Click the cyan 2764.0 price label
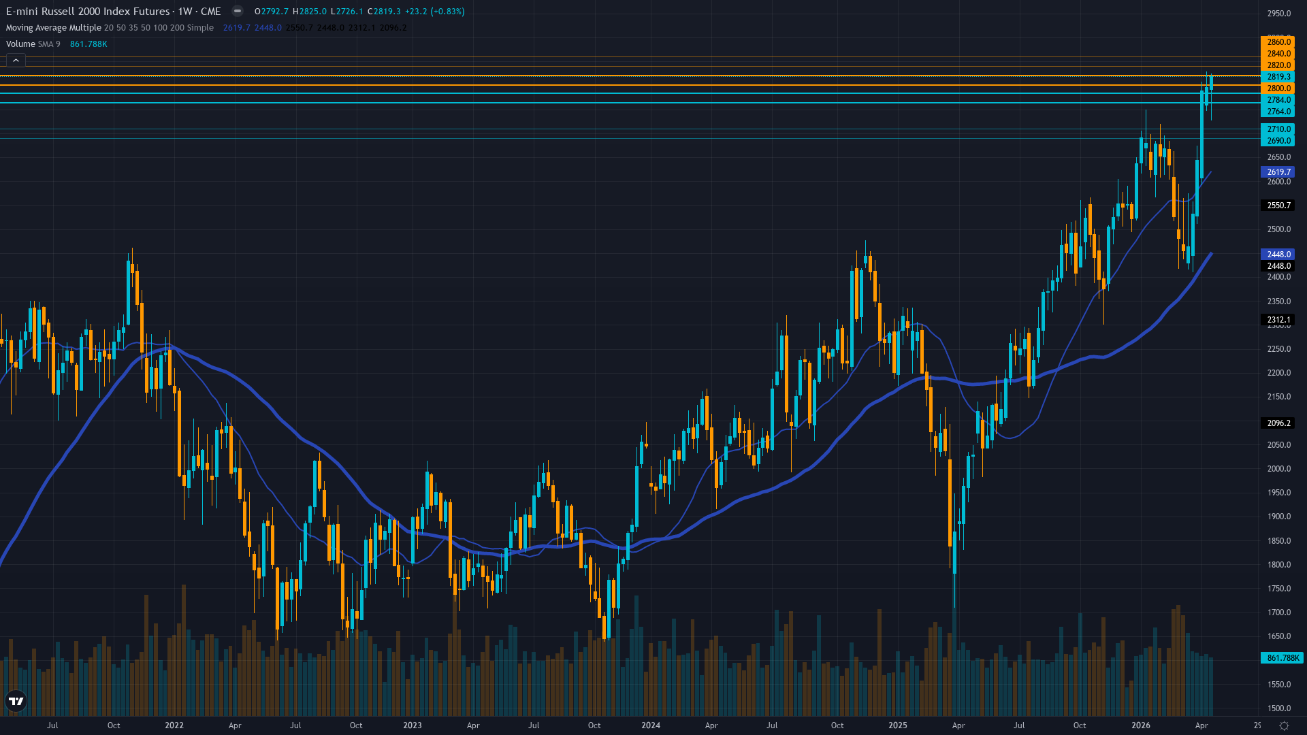The height and width of the screenshot is (735, 1307). point(1278,112)
